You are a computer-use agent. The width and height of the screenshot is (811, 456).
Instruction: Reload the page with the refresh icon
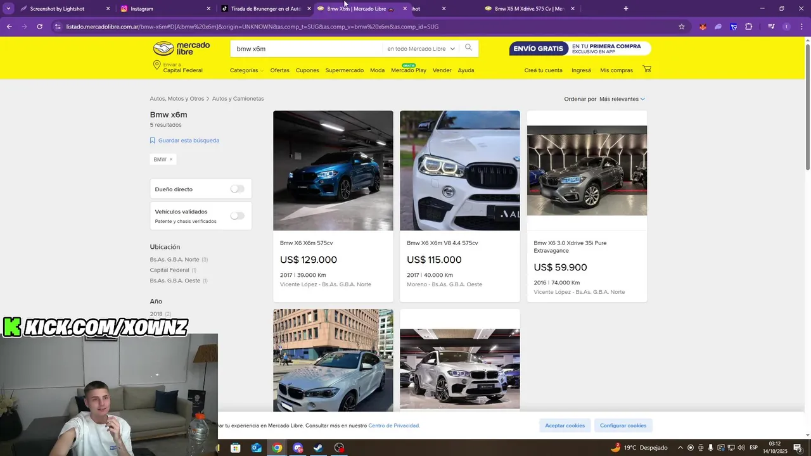tap(39, 27)
